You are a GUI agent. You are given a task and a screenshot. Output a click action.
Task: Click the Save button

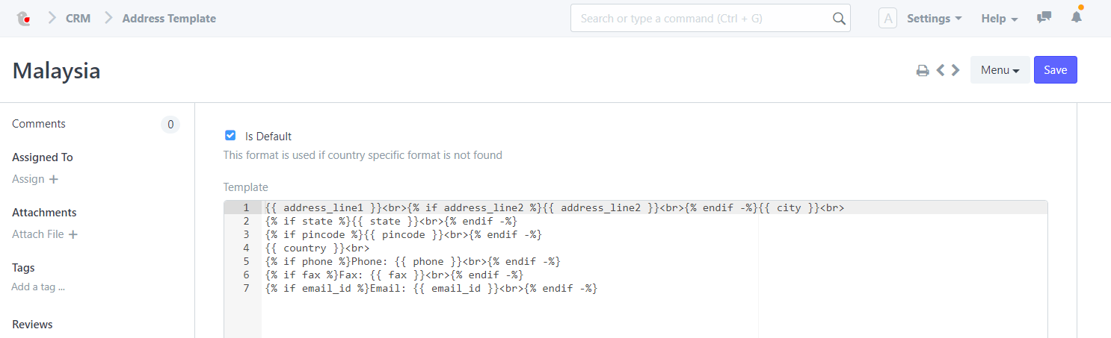tap(1055, 70)
